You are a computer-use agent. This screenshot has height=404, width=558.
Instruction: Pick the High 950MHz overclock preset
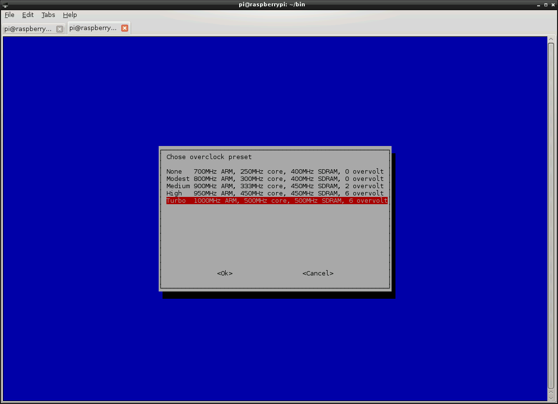275,194
